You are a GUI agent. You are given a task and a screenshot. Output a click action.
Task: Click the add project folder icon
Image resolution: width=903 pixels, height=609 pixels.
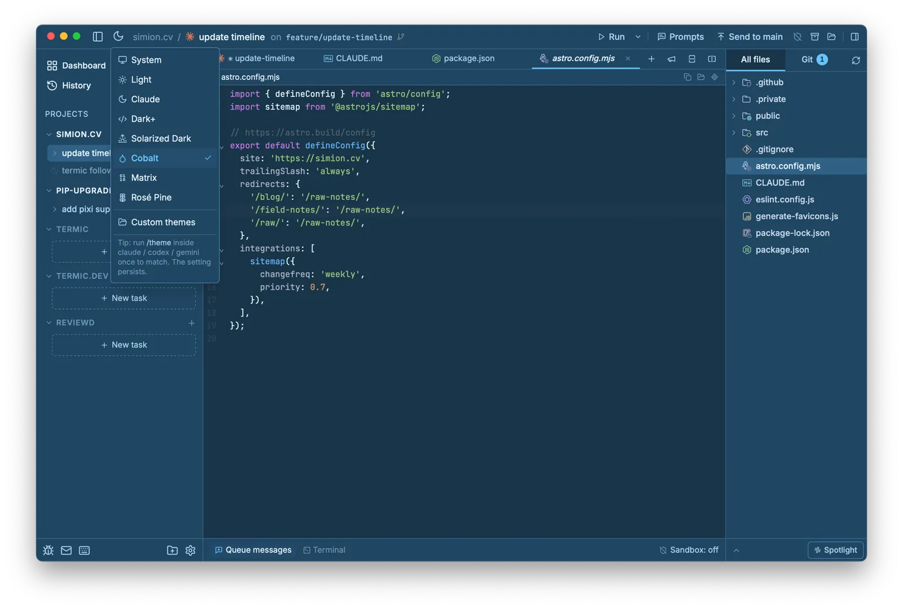[172, 550]
